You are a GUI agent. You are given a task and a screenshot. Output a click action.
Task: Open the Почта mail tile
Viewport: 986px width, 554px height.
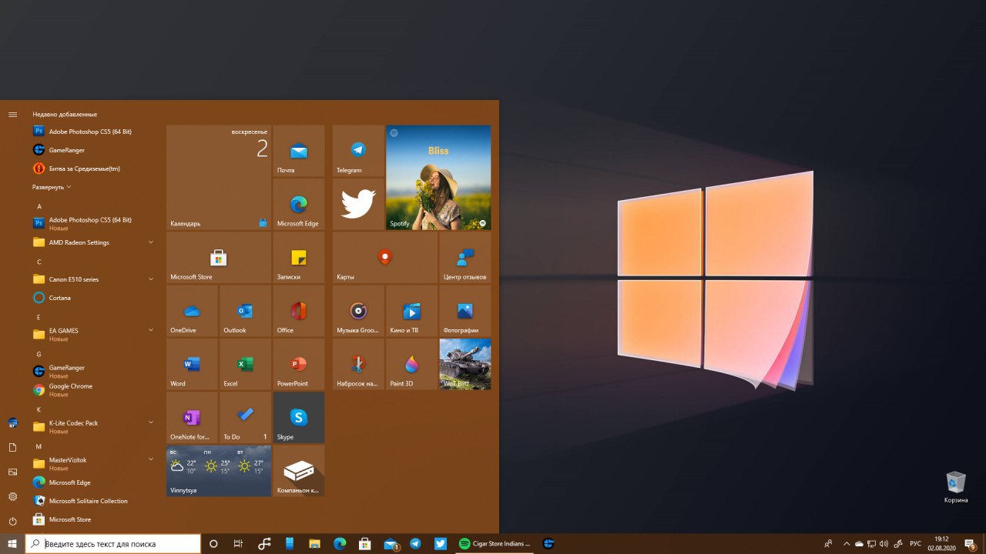[298, 151]
